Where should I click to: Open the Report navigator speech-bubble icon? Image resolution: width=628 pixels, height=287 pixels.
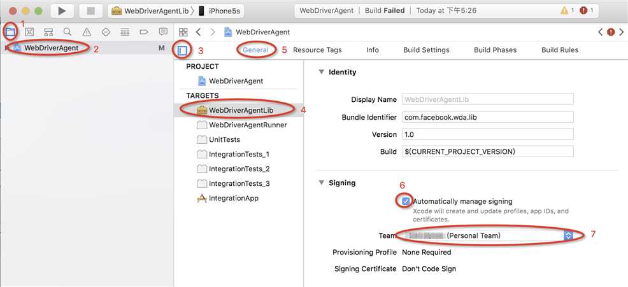[x=163, y=32]
